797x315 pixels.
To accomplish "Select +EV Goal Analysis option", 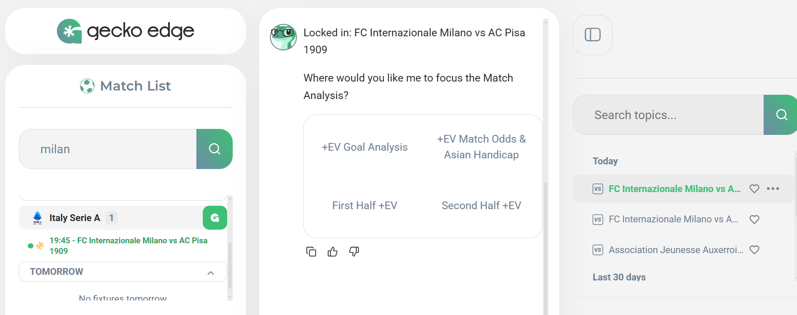I will (364, 147).
